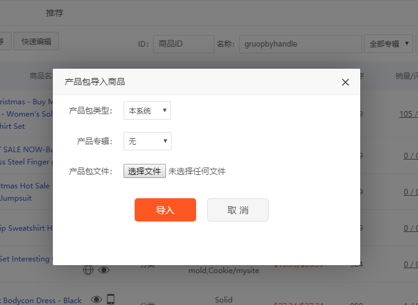Click the 产品包导入商品 dialog title
The width and height of the screenshot is (418, 305).
coord(95,82)
